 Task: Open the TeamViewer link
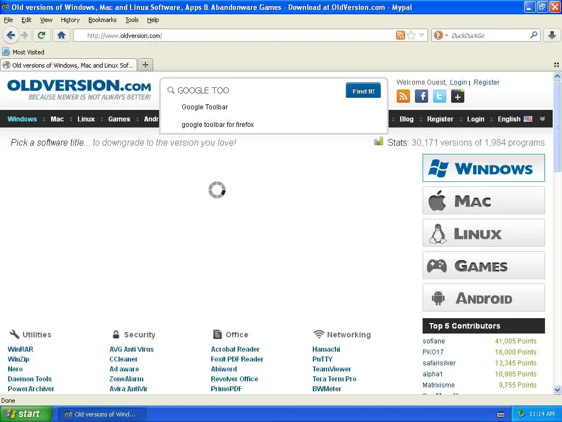(331, 369)
